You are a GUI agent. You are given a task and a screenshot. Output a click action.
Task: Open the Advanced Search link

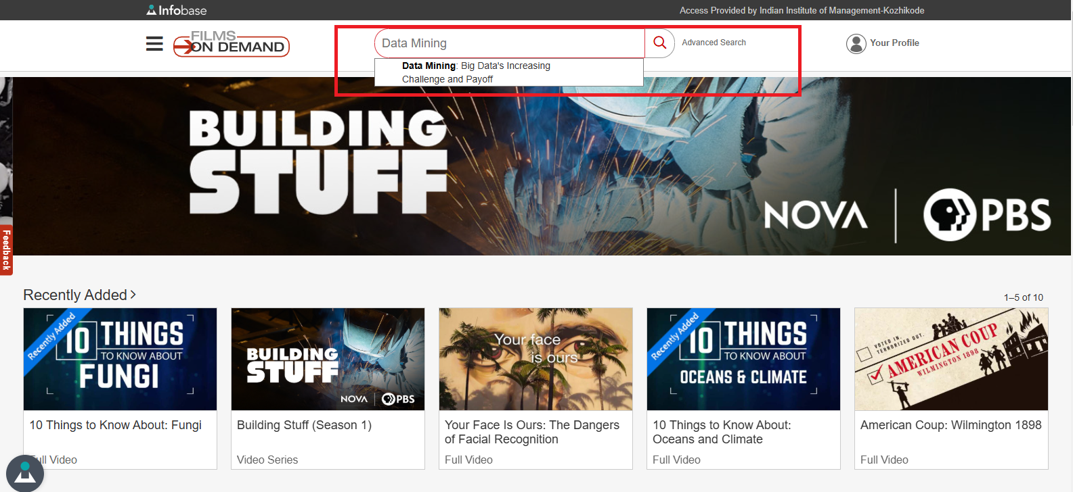[714, 43]
